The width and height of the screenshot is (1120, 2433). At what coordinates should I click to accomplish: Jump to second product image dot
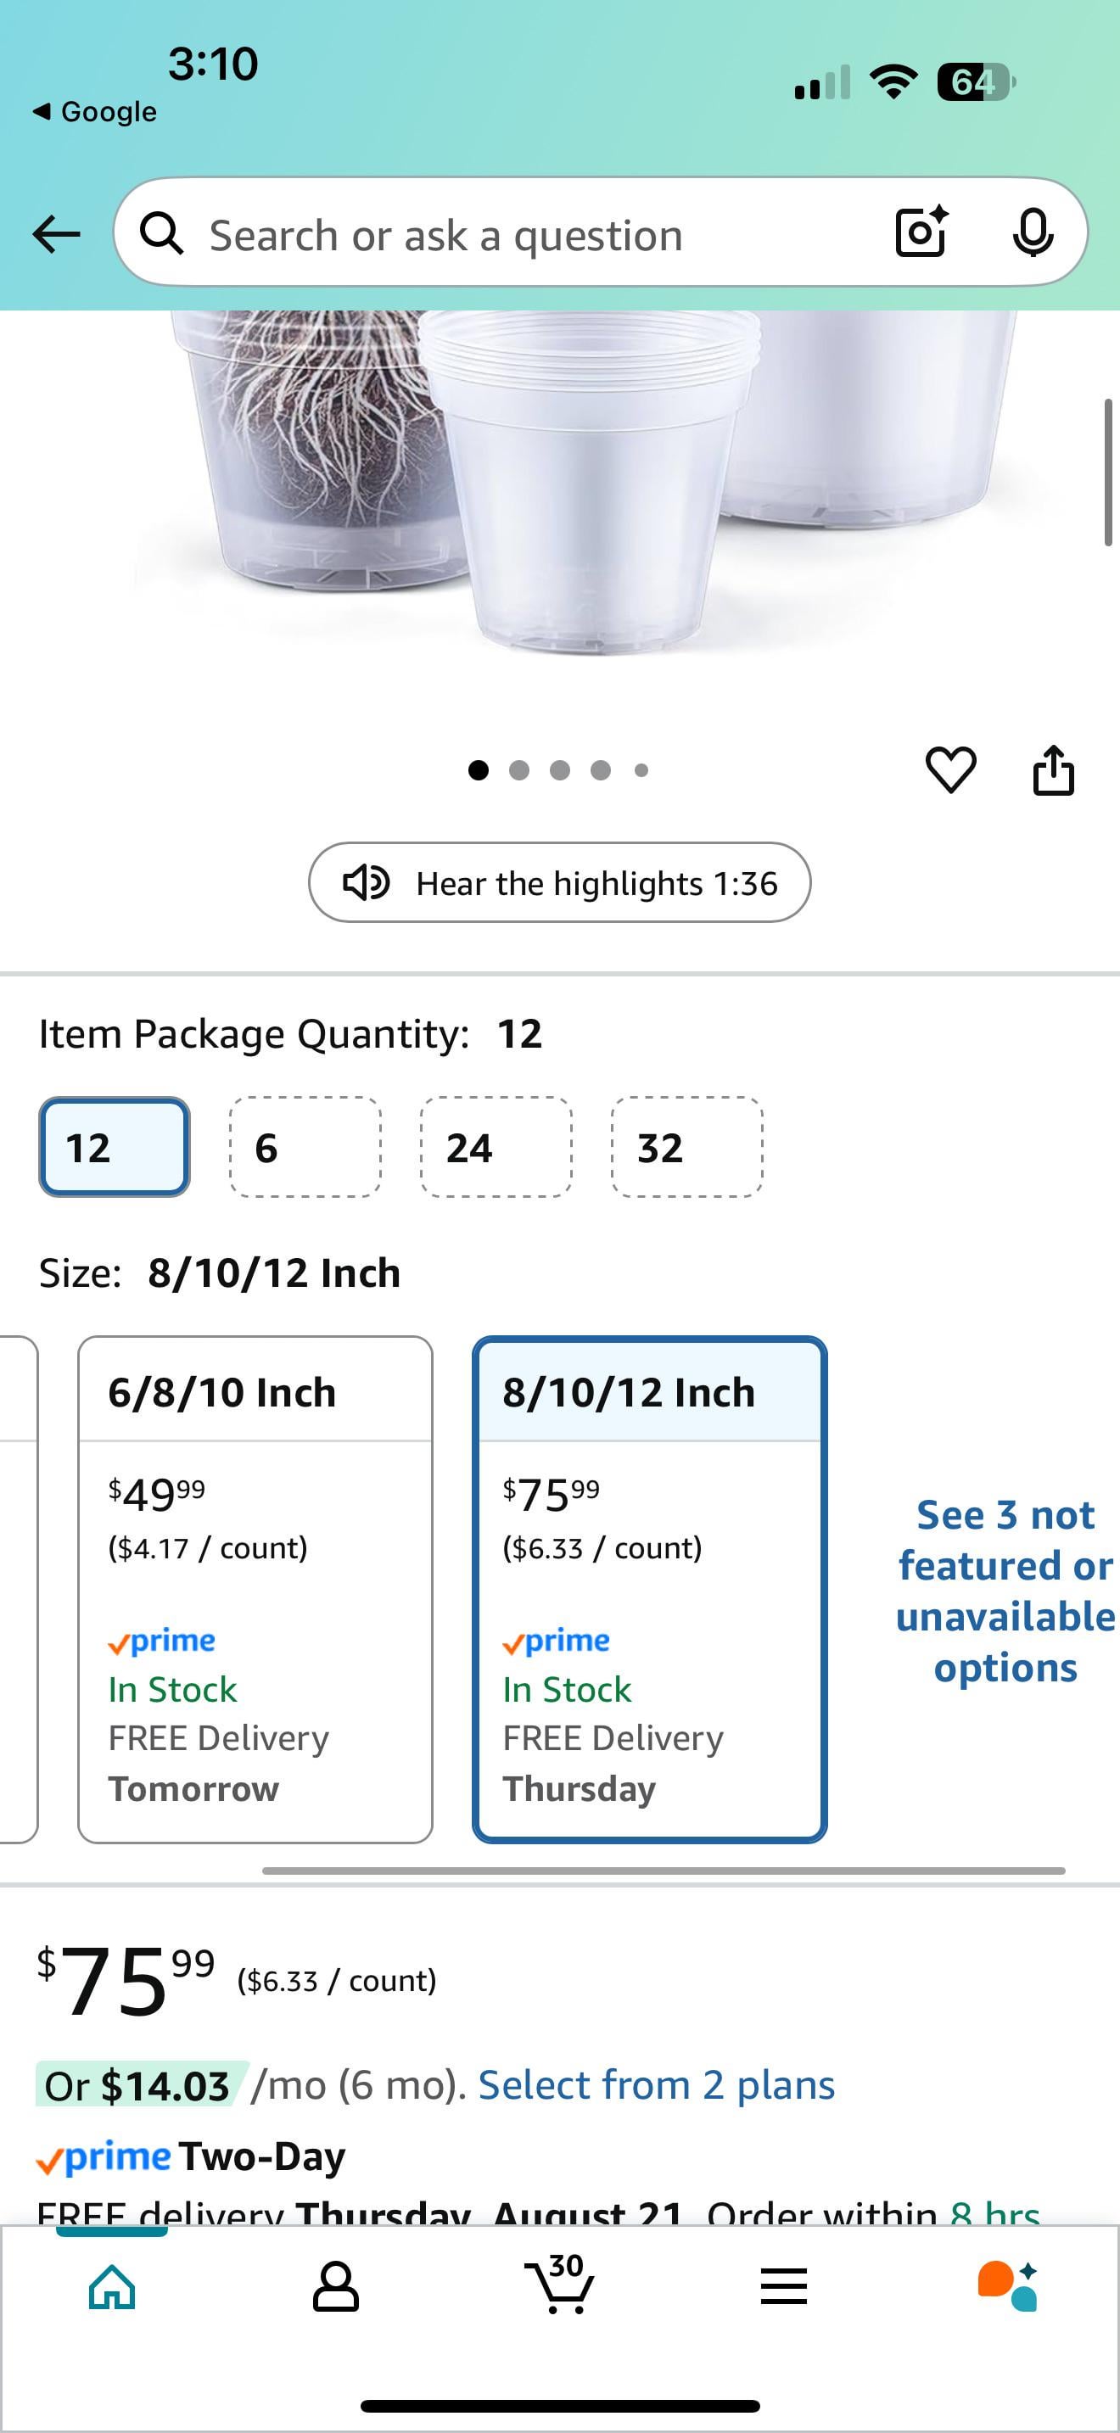(519, 769)
